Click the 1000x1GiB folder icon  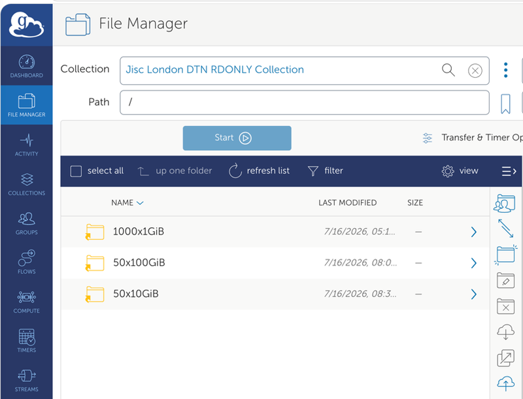pyautogui.click(x=95, y=232)
